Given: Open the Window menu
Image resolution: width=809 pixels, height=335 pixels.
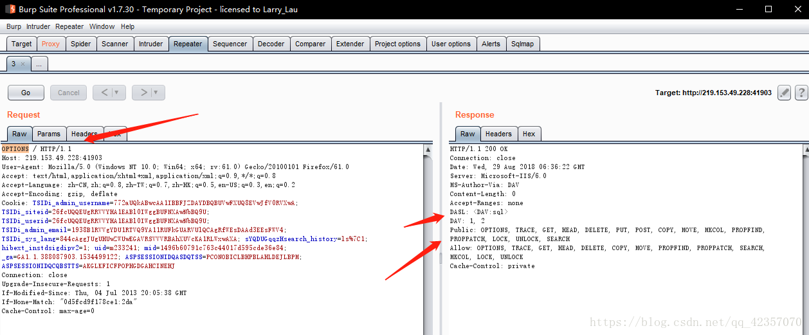Looking at the screenshot, I should click(x=102, y=26).
